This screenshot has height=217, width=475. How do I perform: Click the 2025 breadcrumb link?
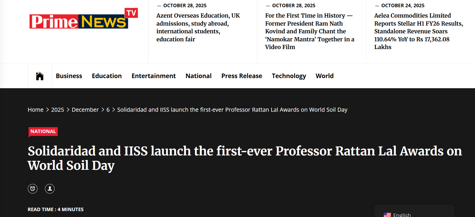click(58, 110)
